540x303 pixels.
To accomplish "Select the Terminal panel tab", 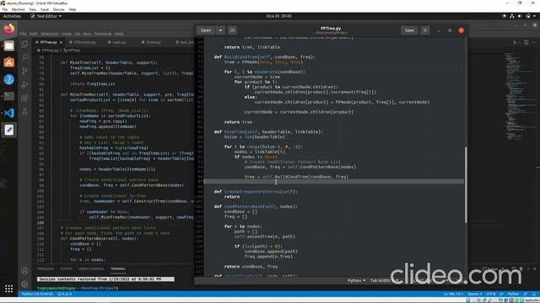I will 118,268.
